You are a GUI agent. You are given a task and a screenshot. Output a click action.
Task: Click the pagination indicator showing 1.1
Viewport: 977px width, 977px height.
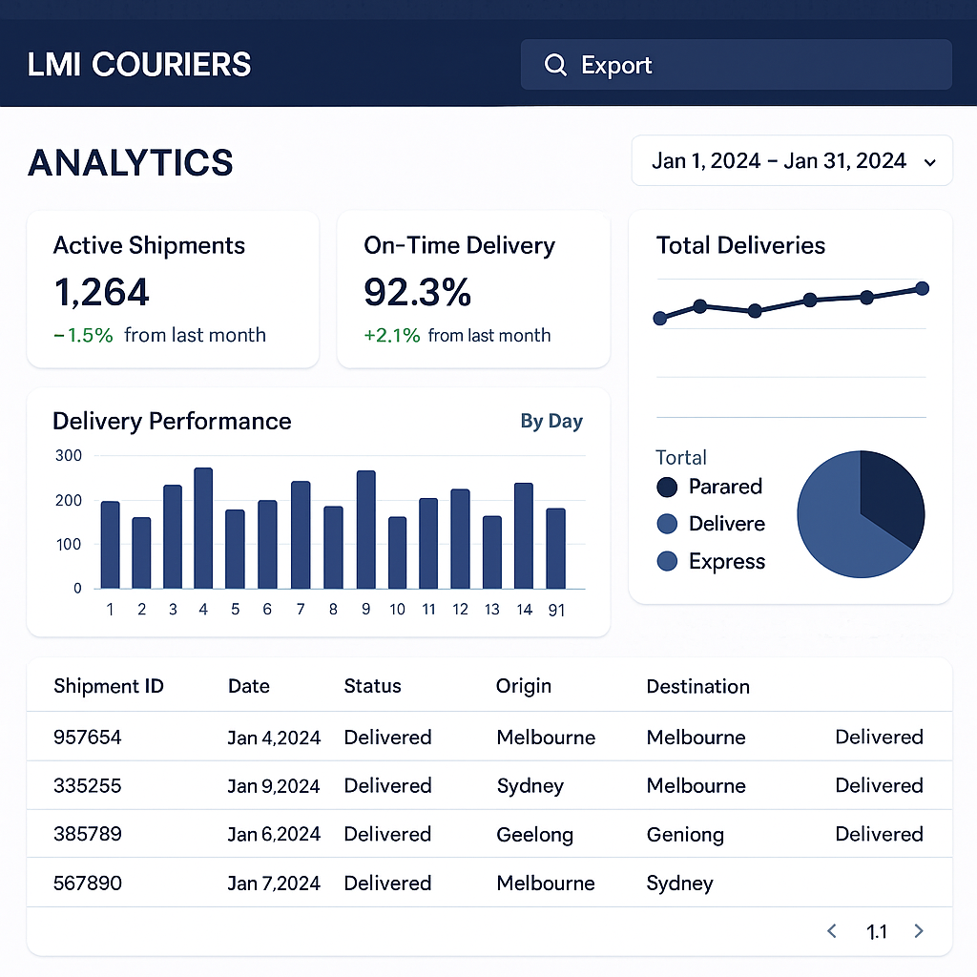click(x=876, y=930)
